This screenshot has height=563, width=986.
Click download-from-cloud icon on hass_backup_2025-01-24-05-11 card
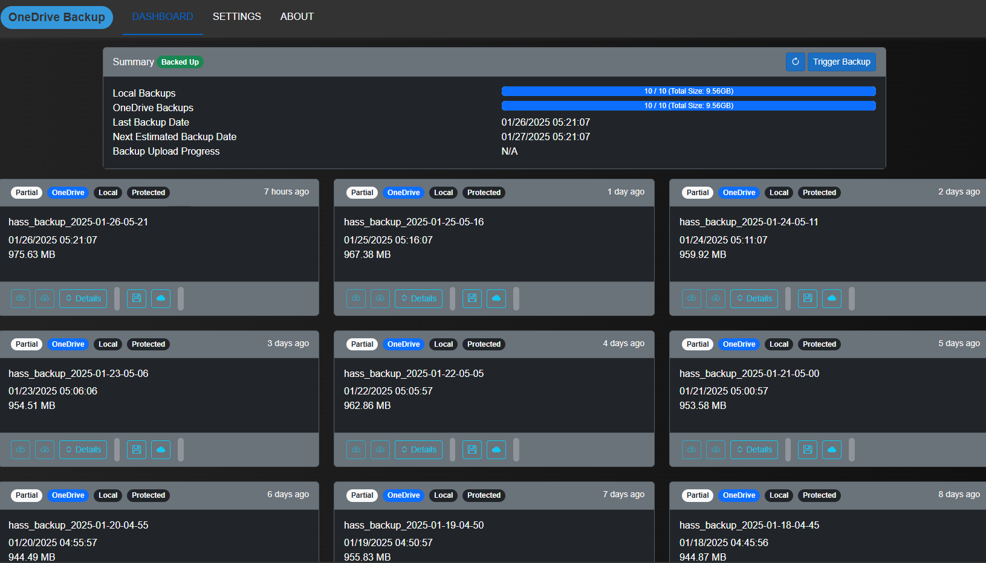[716, 298]
